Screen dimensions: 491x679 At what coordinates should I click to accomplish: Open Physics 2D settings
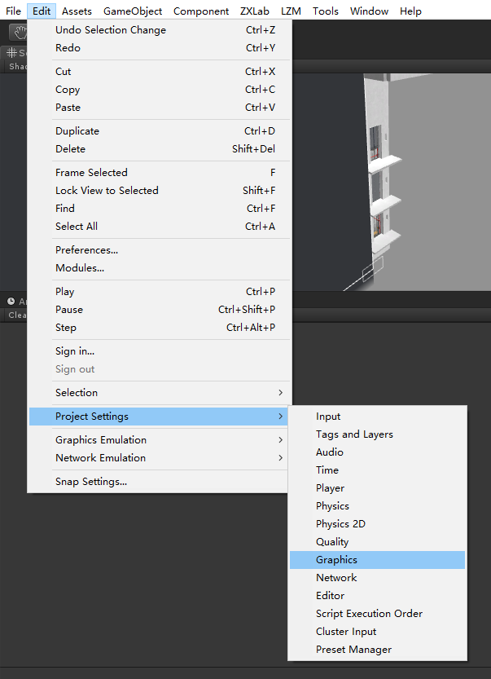(340, 523)
